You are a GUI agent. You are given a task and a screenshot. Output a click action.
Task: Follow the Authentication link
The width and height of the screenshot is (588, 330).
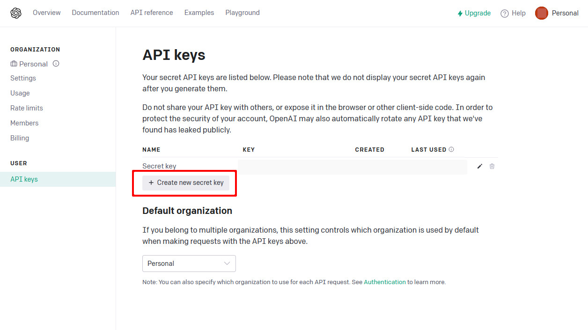(384, 282)
